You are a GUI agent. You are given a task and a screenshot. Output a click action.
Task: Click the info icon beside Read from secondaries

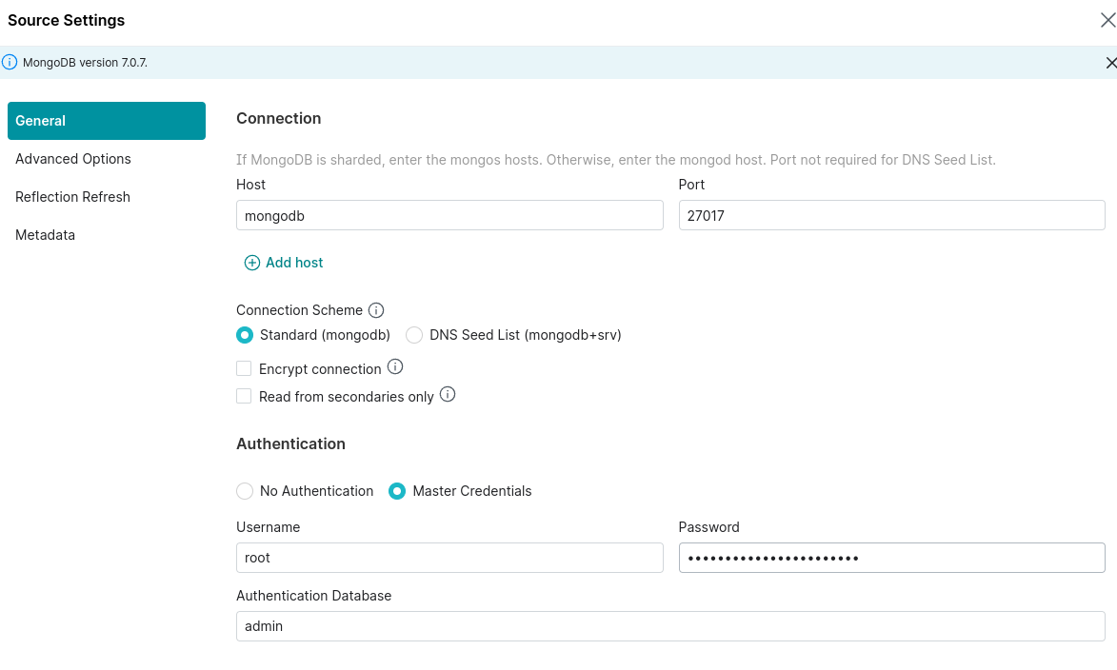[448, 394]
